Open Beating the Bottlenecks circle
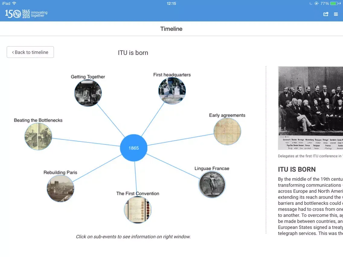The height and width of the screenshot is (257, 343). click(x=38, y=136)
